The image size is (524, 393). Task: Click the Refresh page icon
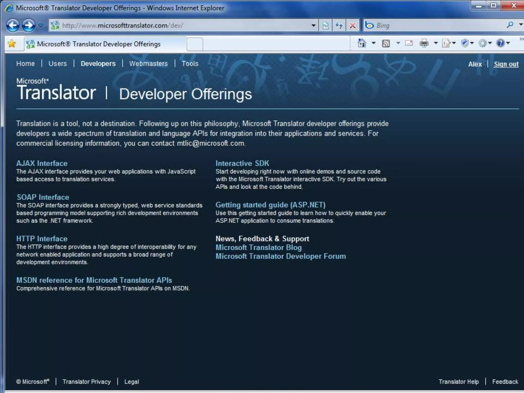[x=339, y=25]
